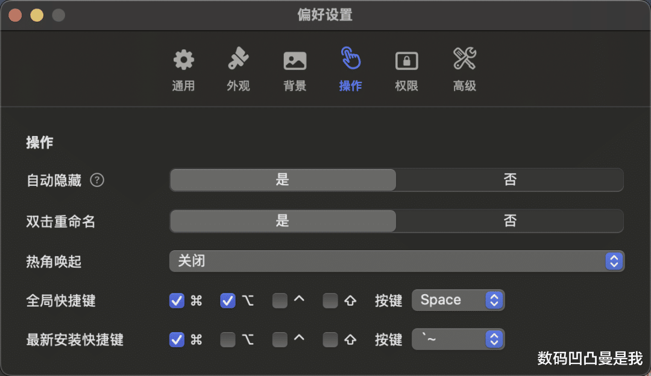Select 是 for 自动隐藏
Image resolution: width=651 pixels, height=376 pixels.
pyautogui.click(x=283, y=180)
